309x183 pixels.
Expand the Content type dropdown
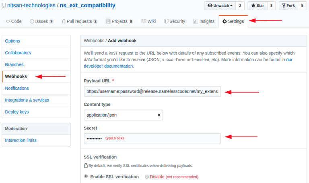[123, 115]
